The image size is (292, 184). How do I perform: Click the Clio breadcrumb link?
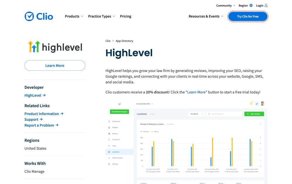[x=108, y=41]
